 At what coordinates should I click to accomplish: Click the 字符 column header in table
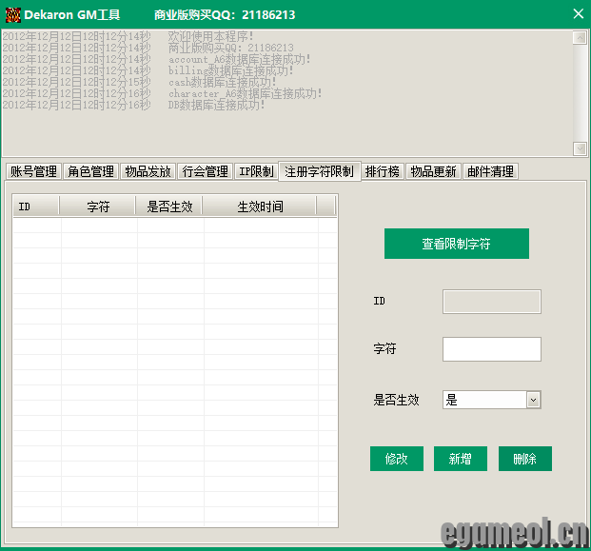tap(98, 207)
